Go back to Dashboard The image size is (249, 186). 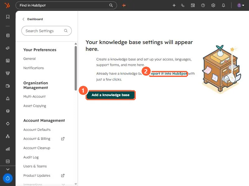[x=35, y=19]
